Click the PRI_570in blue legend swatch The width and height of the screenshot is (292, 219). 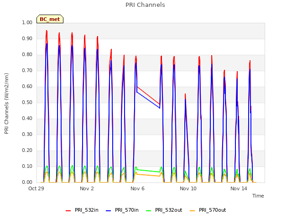[x=109, y=211]
